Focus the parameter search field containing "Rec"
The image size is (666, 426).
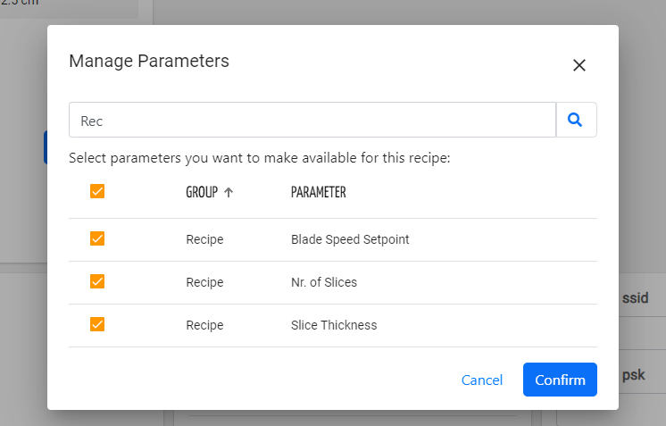(x=312, y=121)
